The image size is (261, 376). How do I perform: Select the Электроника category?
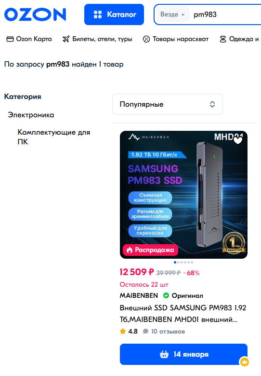tap(31, 115)
